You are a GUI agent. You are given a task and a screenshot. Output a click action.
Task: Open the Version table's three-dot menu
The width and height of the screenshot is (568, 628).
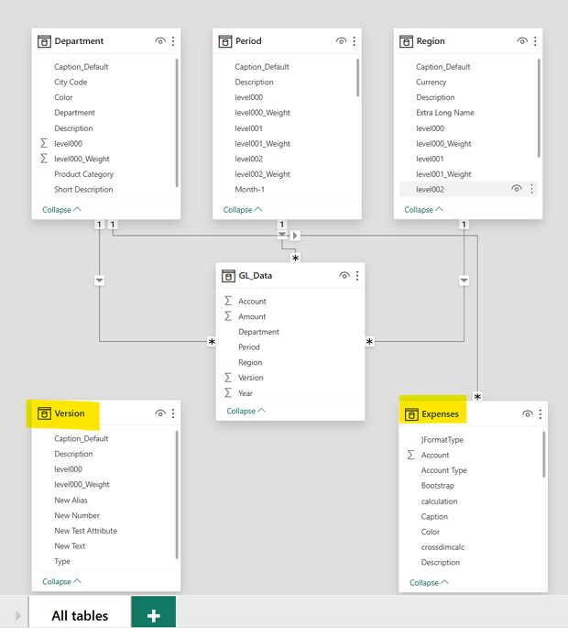click(173, 413)
